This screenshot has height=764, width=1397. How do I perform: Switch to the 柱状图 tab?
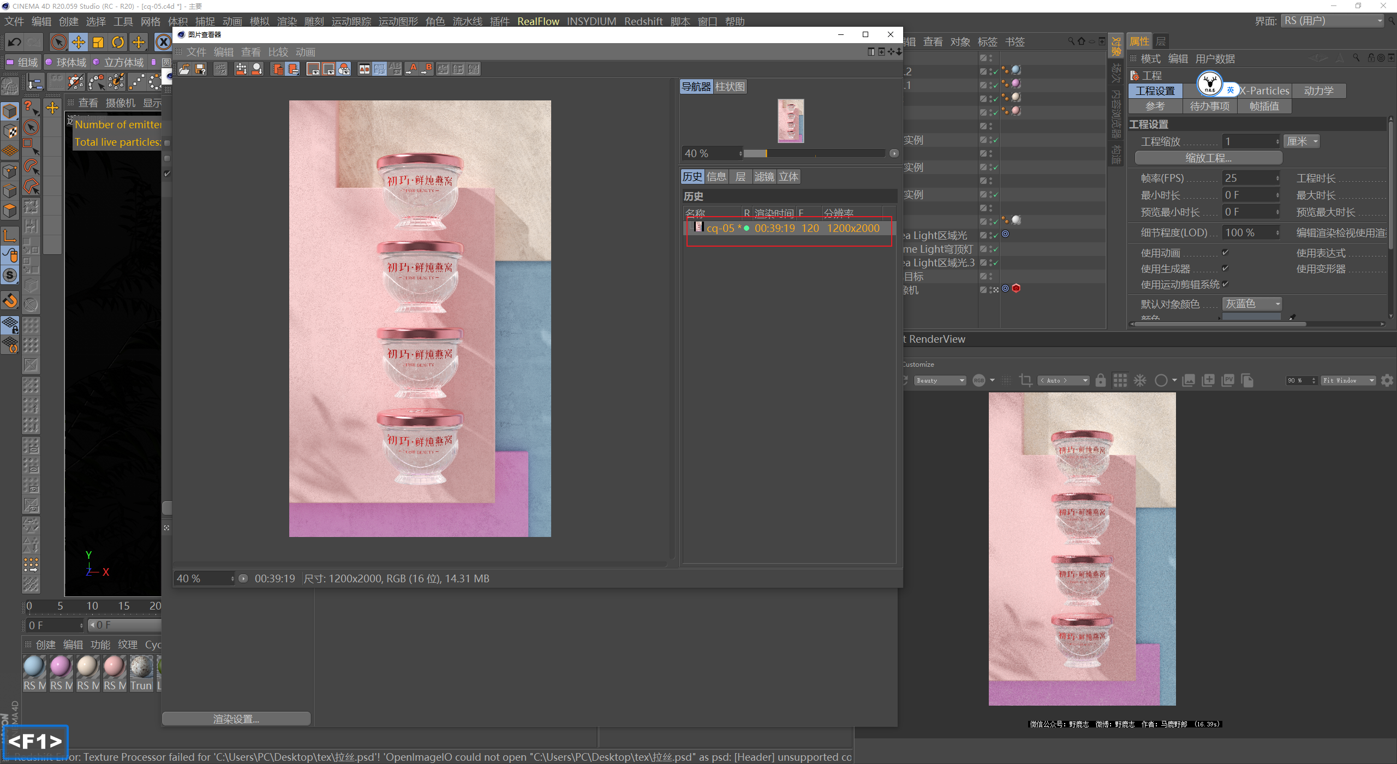click(x=730, y=86)
